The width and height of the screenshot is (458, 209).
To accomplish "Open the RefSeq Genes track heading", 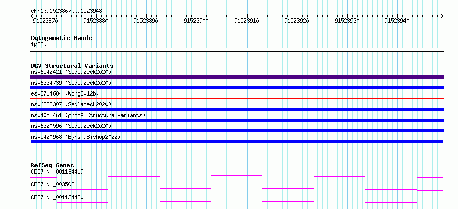I will pyautogui.click(x=52, y=165).
